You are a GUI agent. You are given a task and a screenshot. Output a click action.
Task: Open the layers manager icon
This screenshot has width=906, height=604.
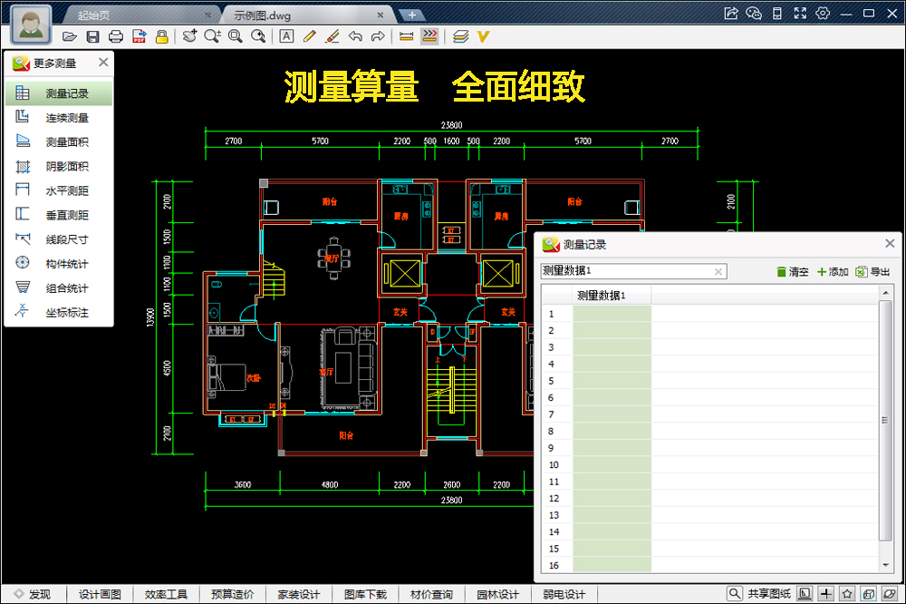(x=460, y=36)
